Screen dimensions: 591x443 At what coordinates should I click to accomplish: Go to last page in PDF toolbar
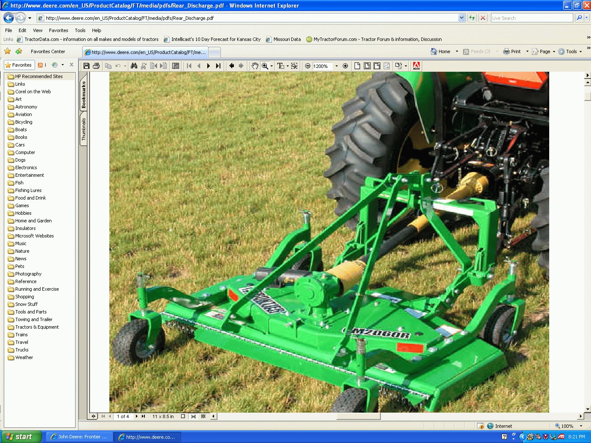218,66
